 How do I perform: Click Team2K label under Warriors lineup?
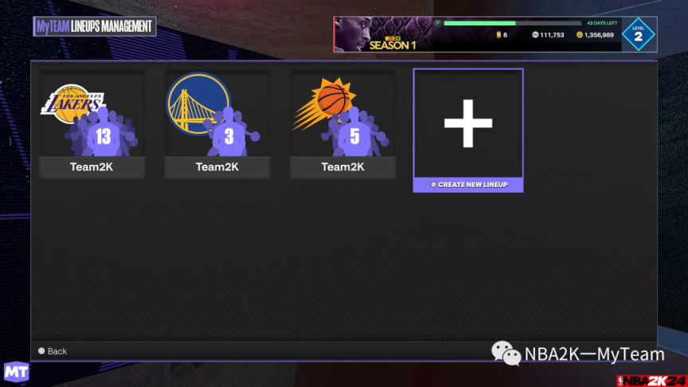tap(217, 167)
